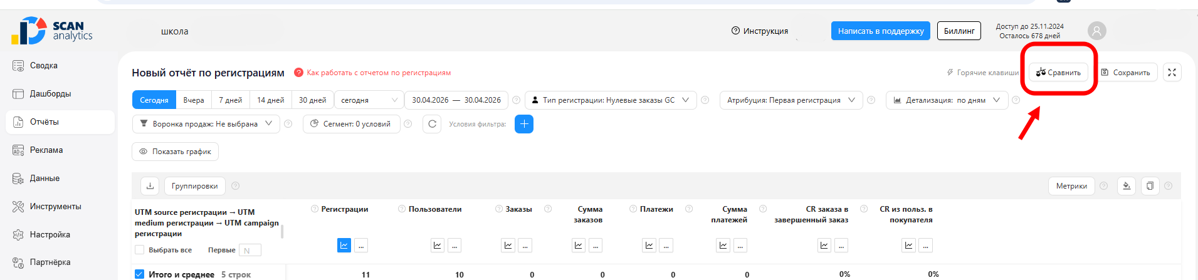Open options (...) for Заказы column
The width and height of the screenshot is (1198, 280).
click(x=525, y=246)
